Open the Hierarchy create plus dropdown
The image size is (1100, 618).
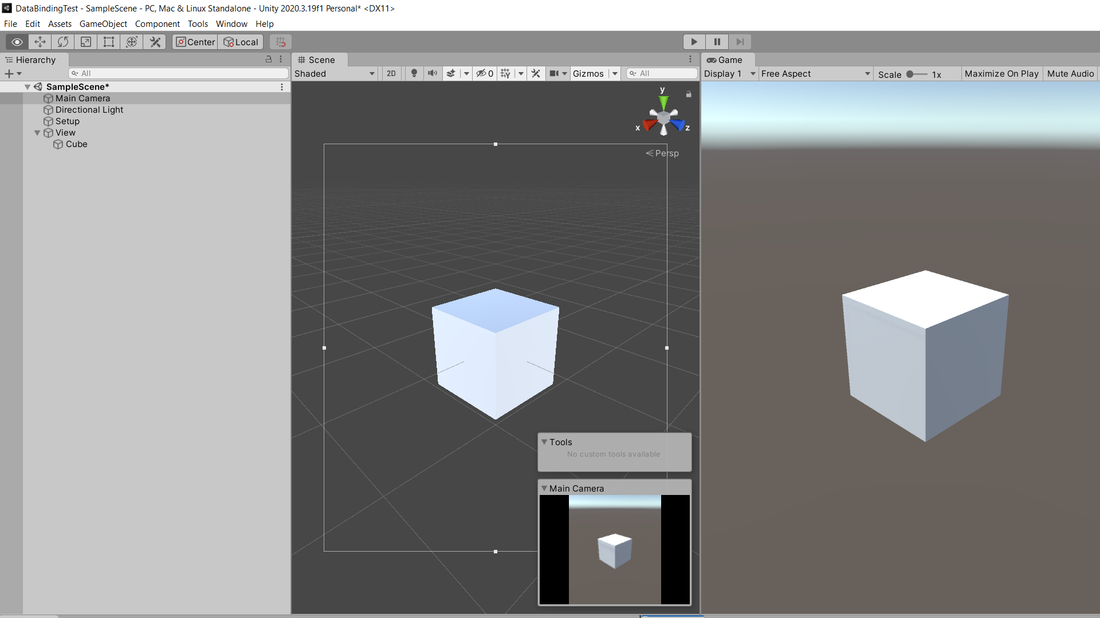click(13, 73)
